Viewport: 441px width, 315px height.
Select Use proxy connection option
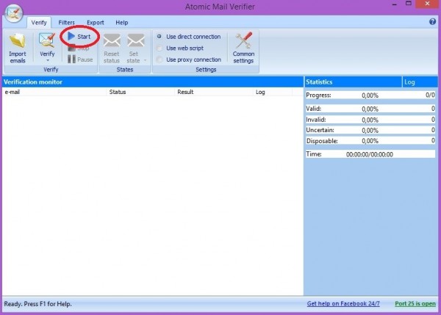(x=189, y=59)
